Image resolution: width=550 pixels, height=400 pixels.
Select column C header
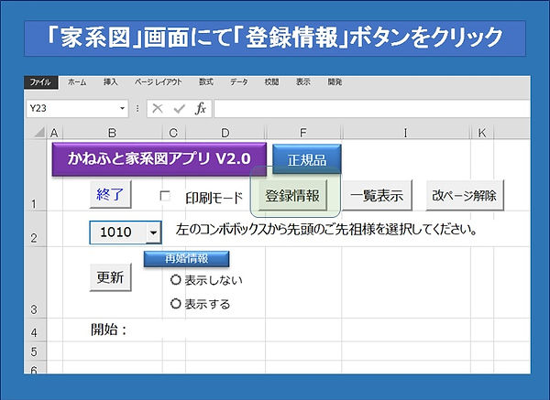tap(173, 133)
